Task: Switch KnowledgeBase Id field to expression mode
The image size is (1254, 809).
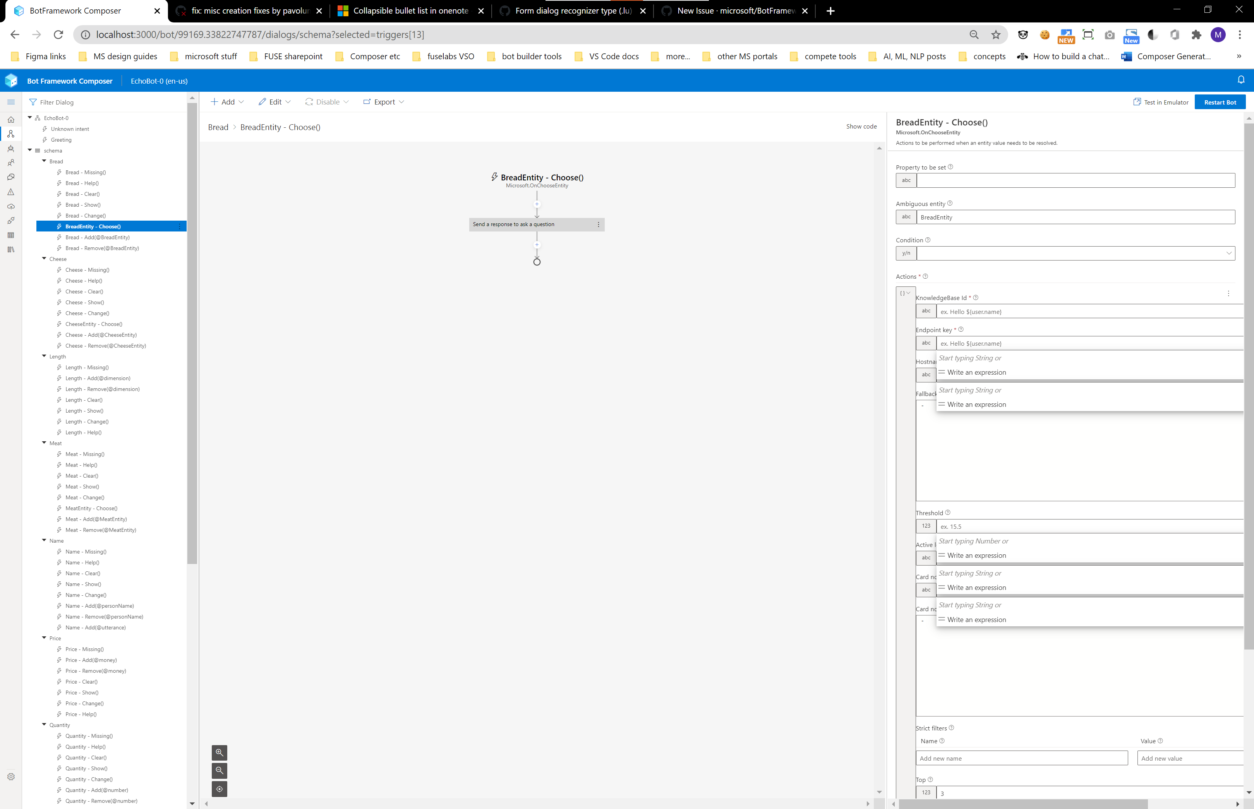Action: (x=926, y=310)
